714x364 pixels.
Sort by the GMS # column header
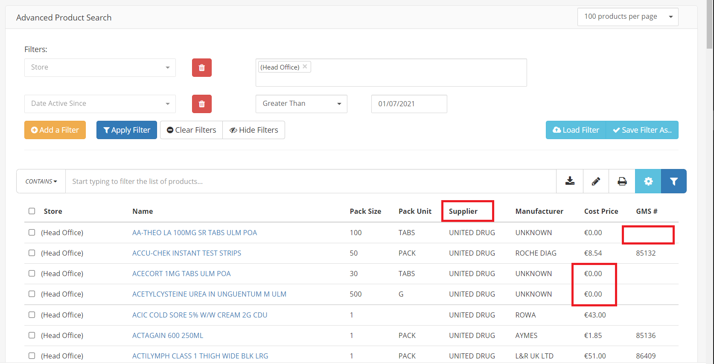[647, 211]
